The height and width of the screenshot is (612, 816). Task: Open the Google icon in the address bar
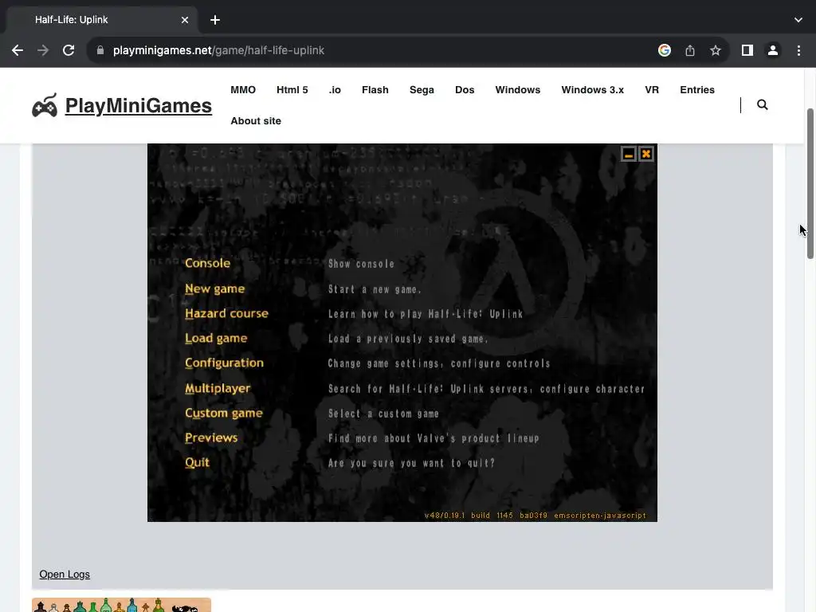pos(665,50)
